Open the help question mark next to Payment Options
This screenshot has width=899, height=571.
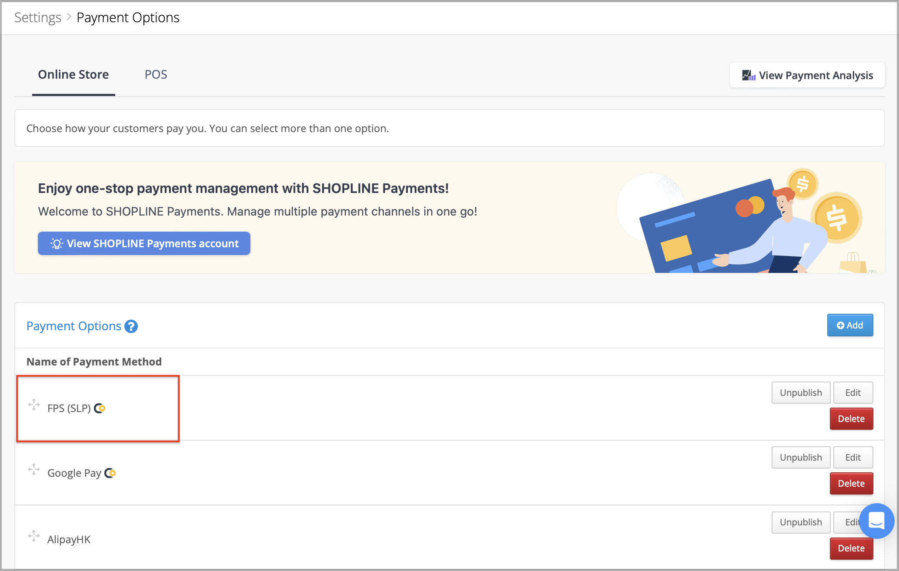131,326
